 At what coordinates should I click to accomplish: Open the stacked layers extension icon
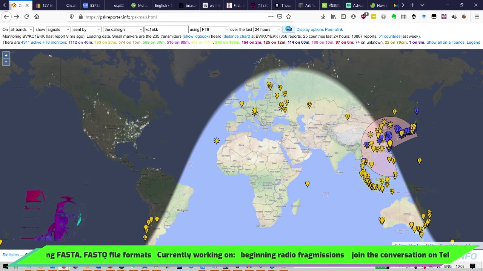[x=414, y=17]
